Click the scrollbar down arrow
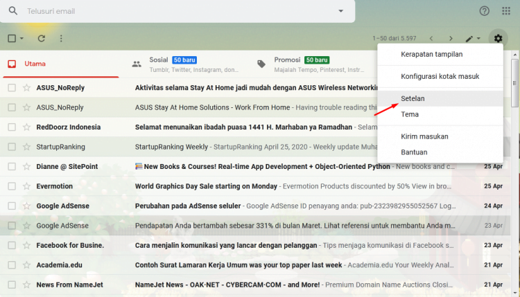Screen dimensions: 520x297 click(514, 293)
